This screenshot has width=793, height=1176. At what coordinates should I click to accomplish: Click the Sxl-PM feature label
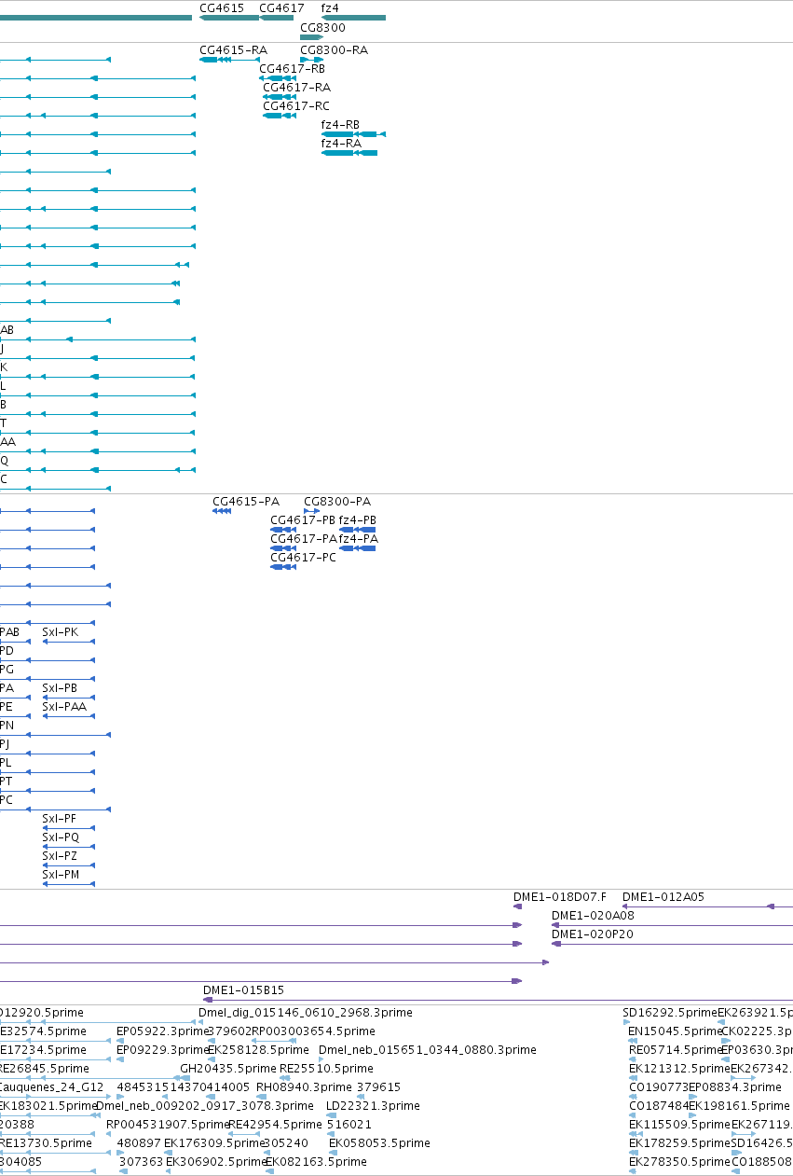61,875
